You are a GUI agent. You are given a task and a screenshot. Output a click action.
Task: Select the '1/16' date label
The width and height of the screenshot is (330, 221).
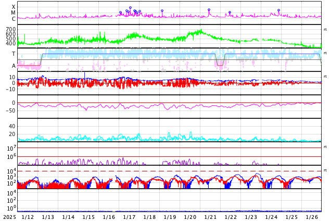tap(109, 217)
